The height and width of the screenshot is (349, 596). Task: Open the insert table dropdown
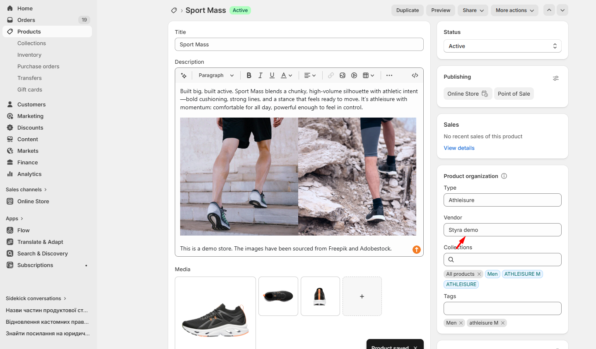[369, 75]
